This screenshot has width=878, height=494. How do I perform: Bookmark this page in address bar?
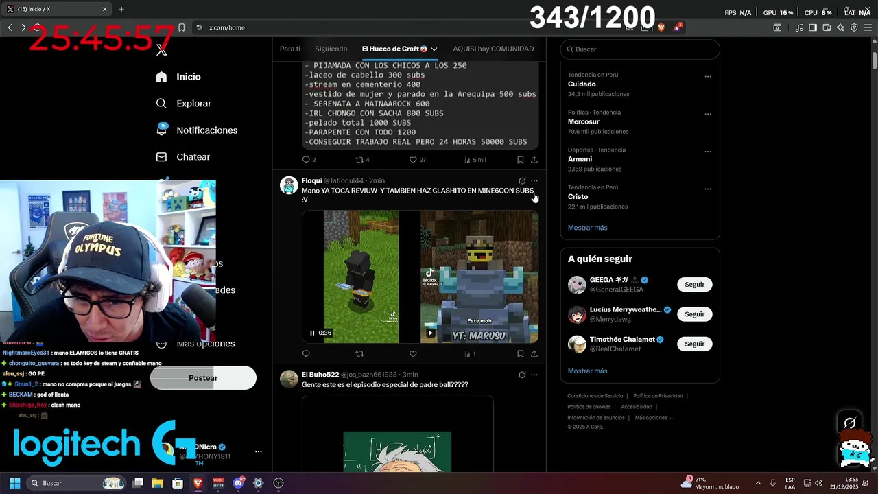click(x=181, y=27)
